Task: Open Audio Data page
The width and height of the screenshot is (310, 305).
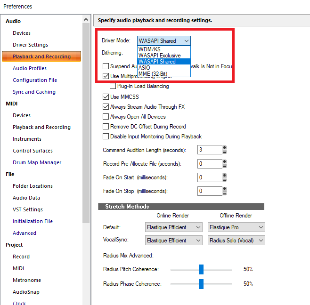Action: click(26, 198)
